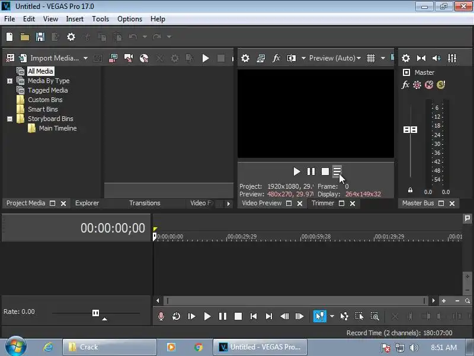Switch to the Trimmer tab
The width and height of the screenshot is (474, 356).
pos(323,203)
